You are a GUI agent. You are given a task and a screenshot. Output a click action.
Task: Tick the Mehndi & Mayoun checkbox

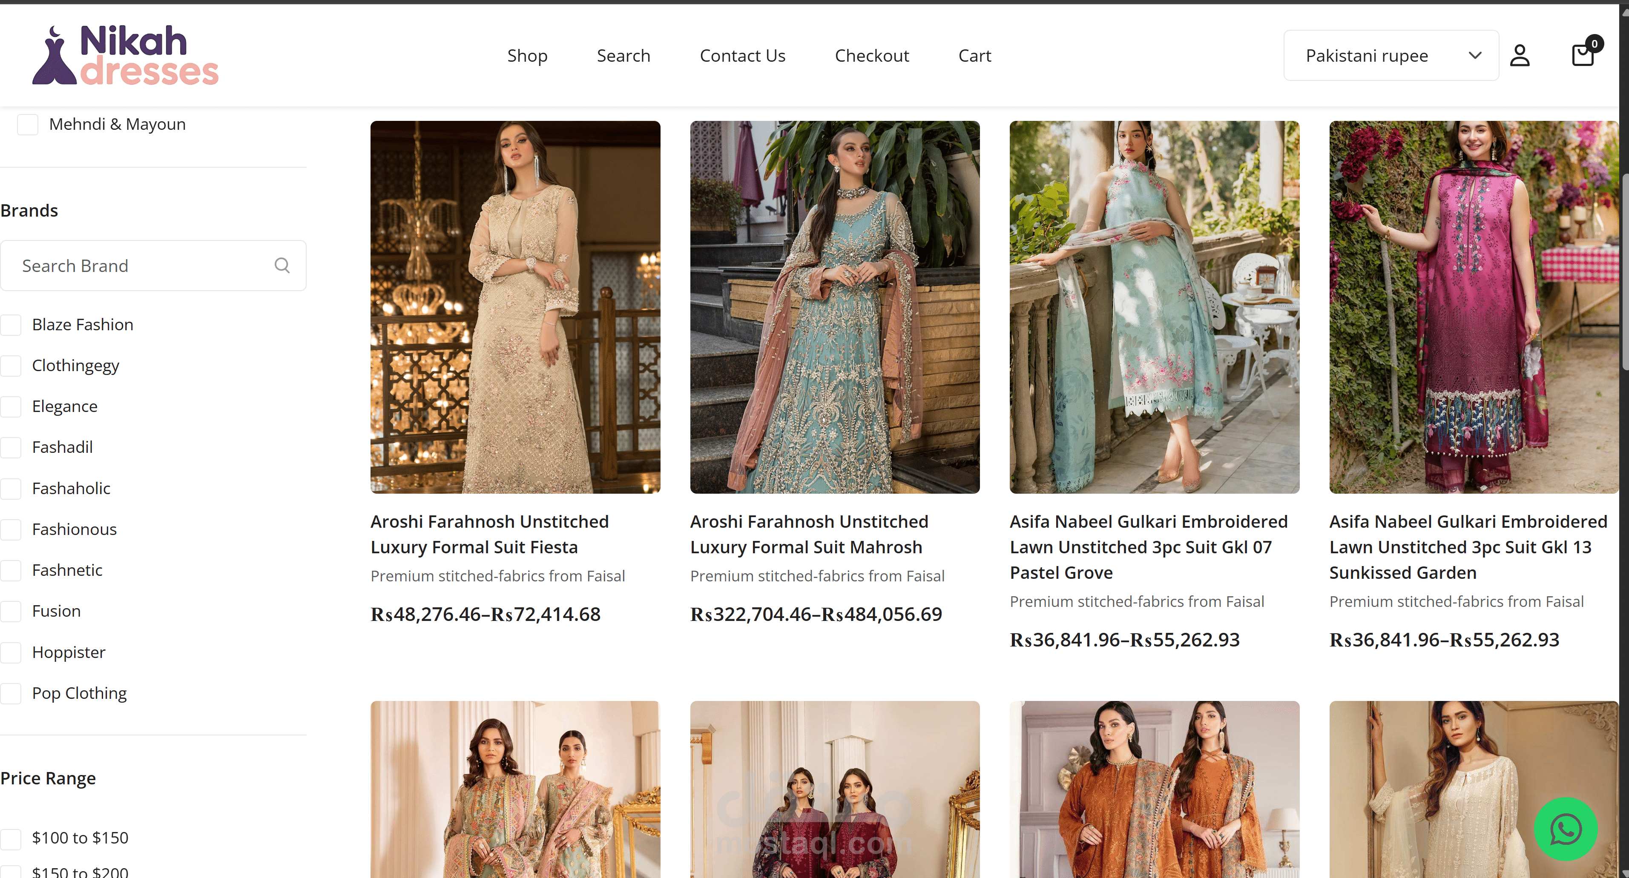coord(28,125)
